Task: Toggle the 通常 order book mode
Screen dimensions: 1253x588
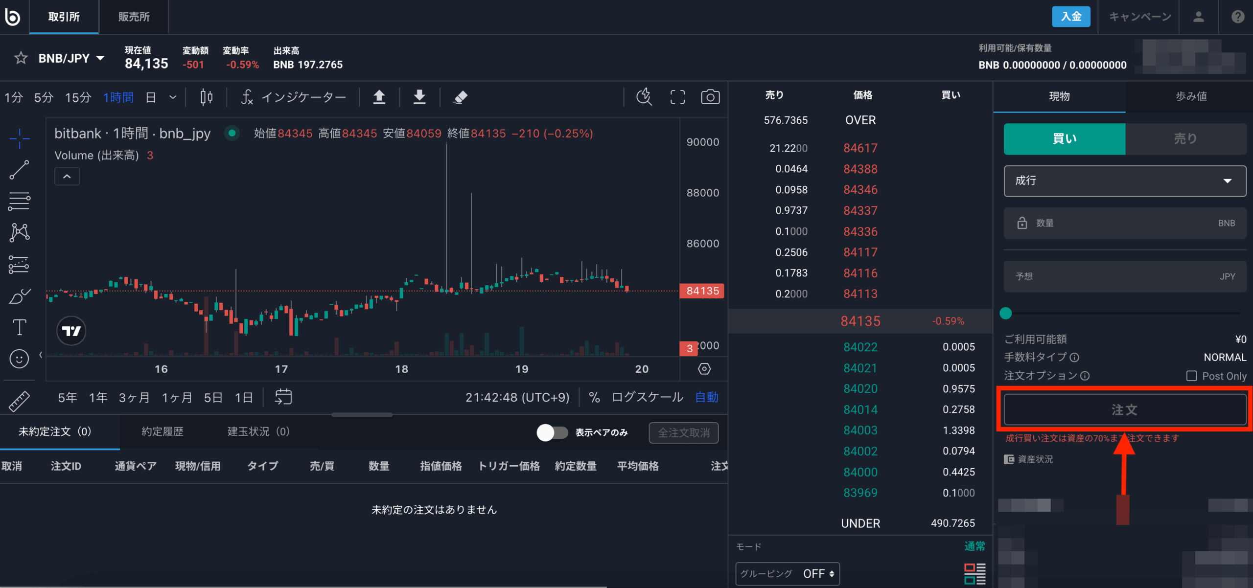Action: (975, 546)
